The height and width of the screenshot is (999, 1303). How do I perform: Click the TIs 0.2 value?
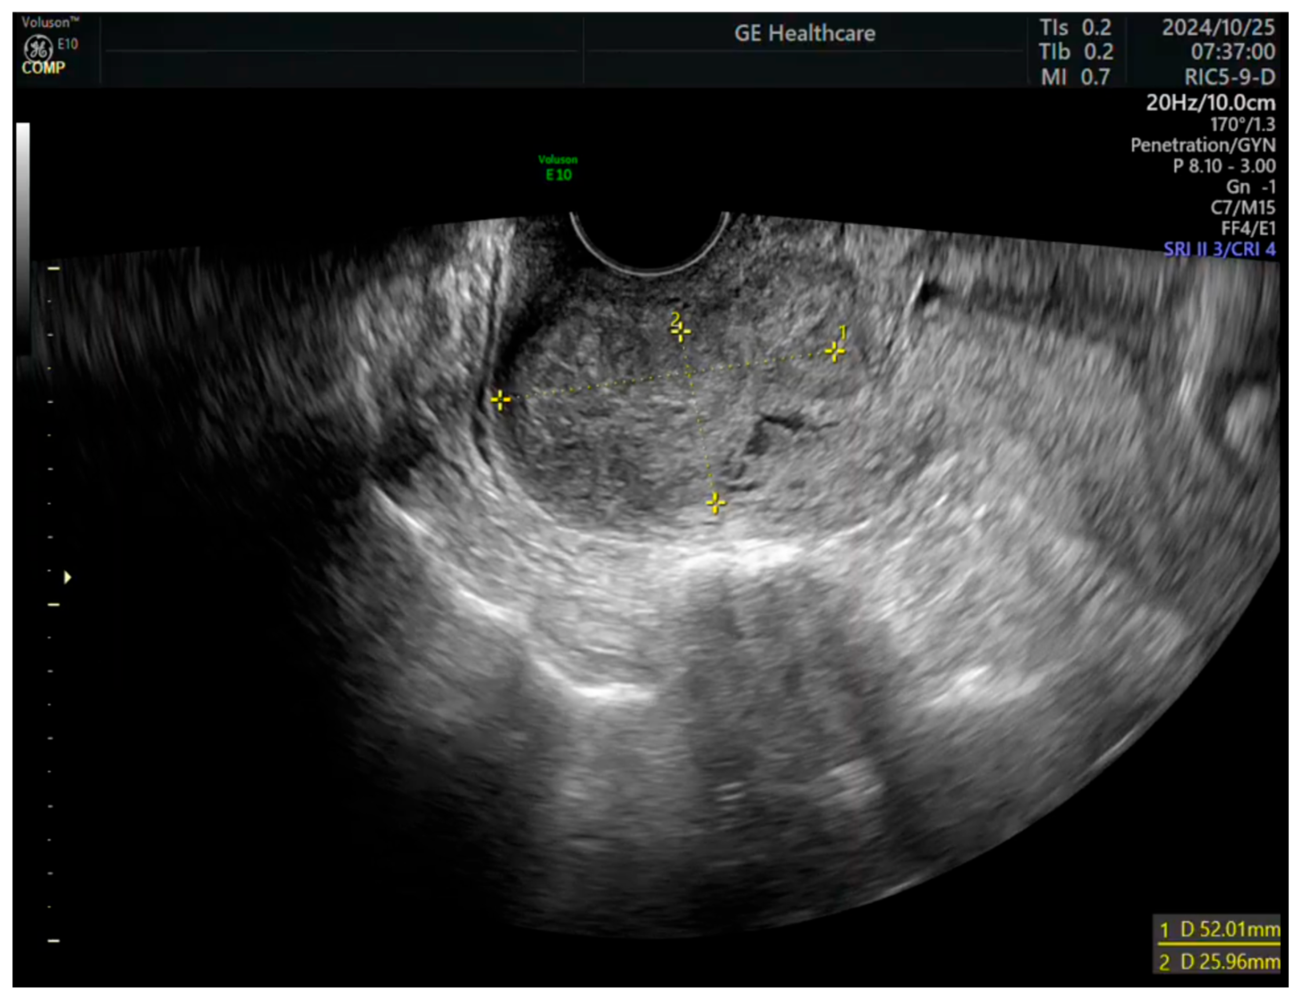pos(1075,27)
